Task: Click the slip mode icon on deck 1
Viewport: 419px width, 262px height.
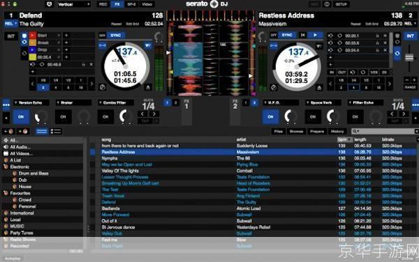Action: [103, 87]
